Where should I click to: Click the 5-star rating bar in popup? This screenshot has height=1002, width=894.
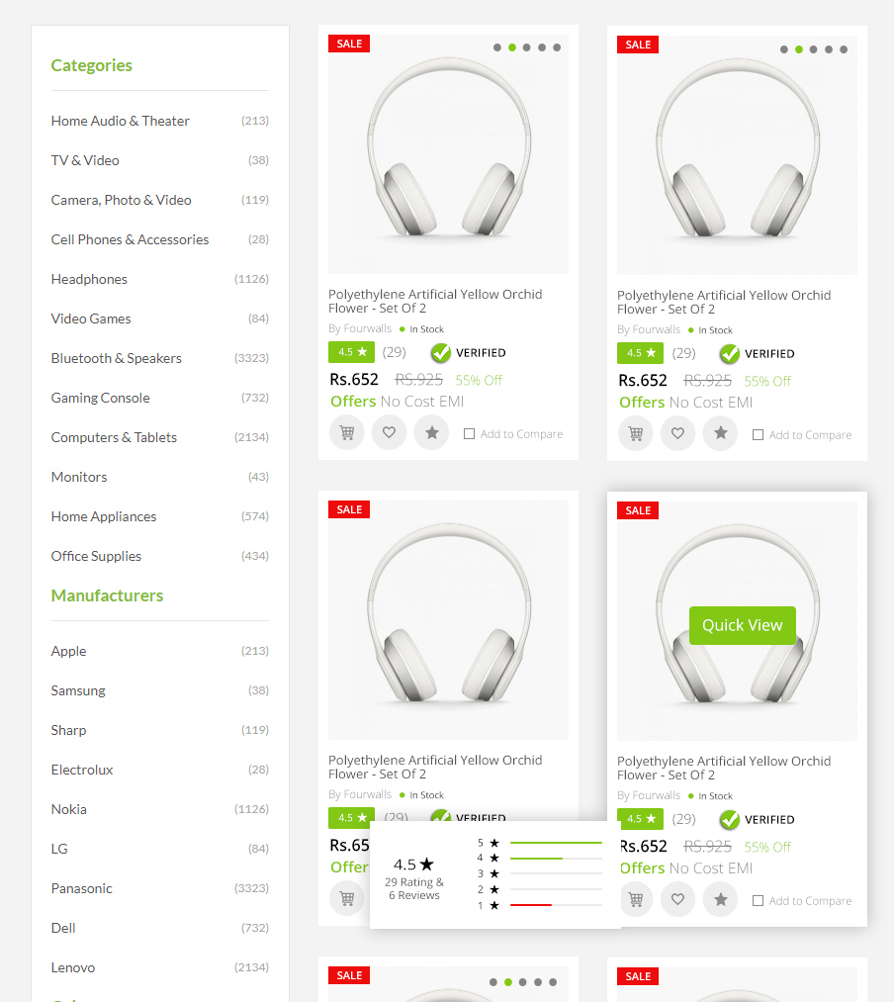(x=556, y=843)
